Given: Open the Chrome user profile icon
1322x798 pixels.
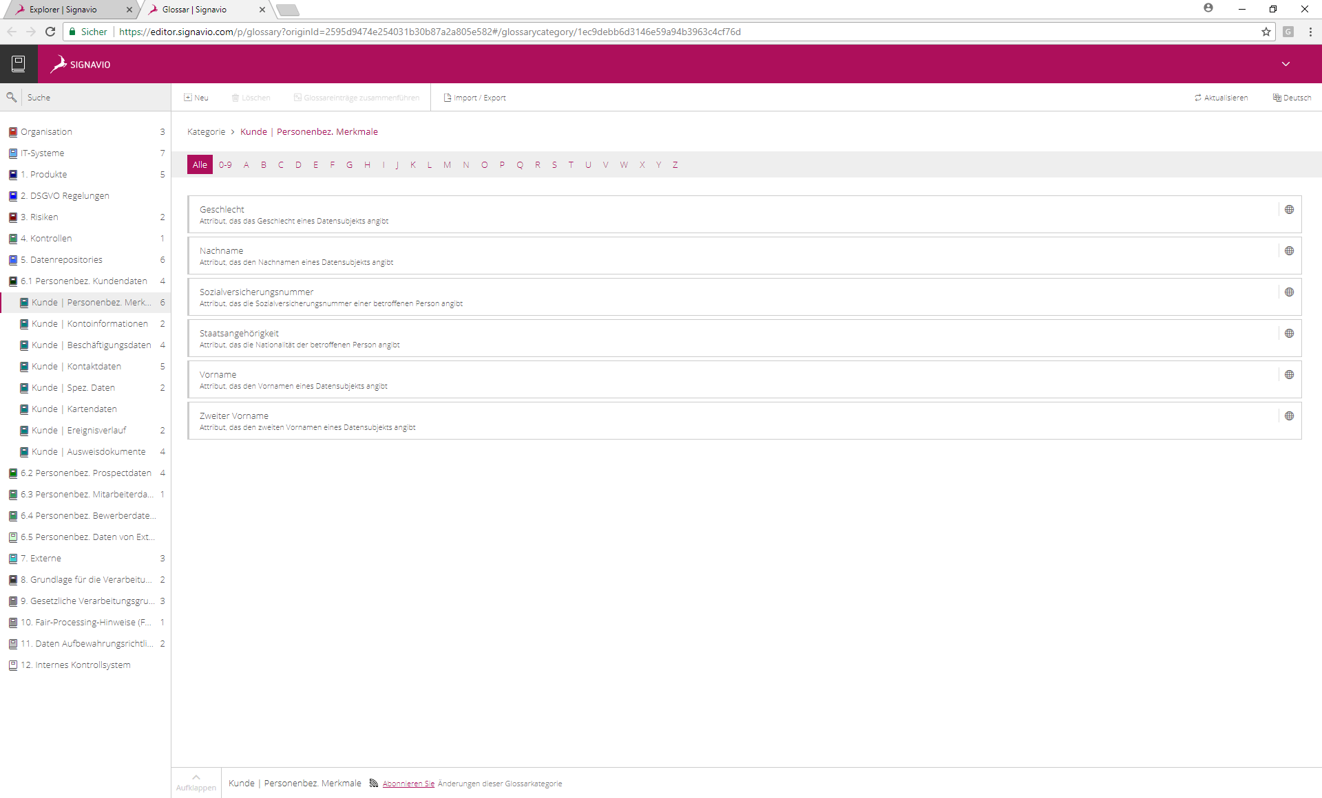Looking at the screenshot, I should [x=1208, y=8].
